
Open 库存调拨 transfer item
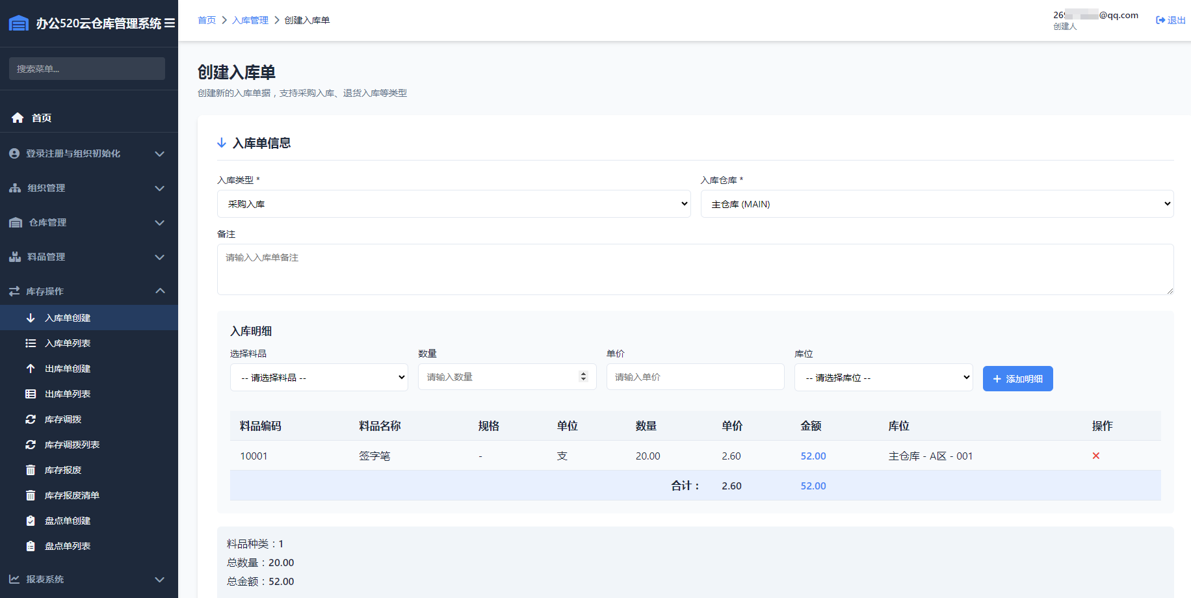tap(63, 419)
